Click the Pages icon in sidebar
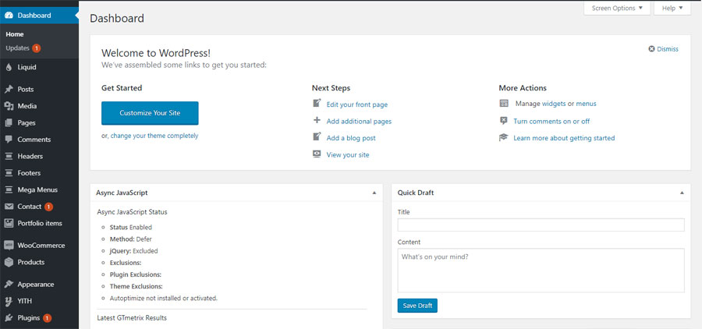Viewport: 702px width, 329px height. click(x=9, y=122)
